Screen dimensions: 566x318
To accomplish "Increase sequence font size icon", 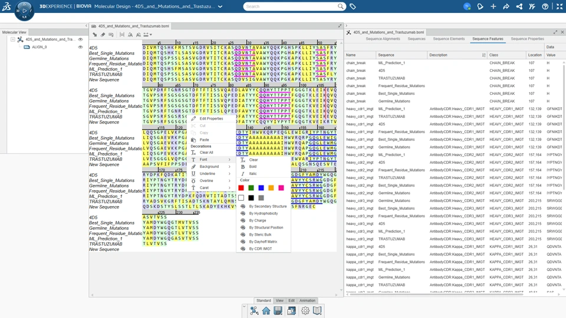I will click(130, 35).
